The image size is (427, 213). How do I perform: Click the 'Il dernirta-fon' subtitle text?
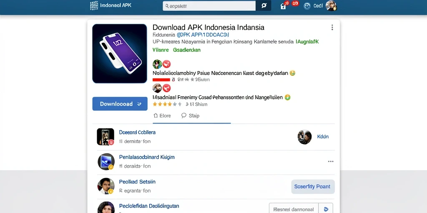coord(135,141)
